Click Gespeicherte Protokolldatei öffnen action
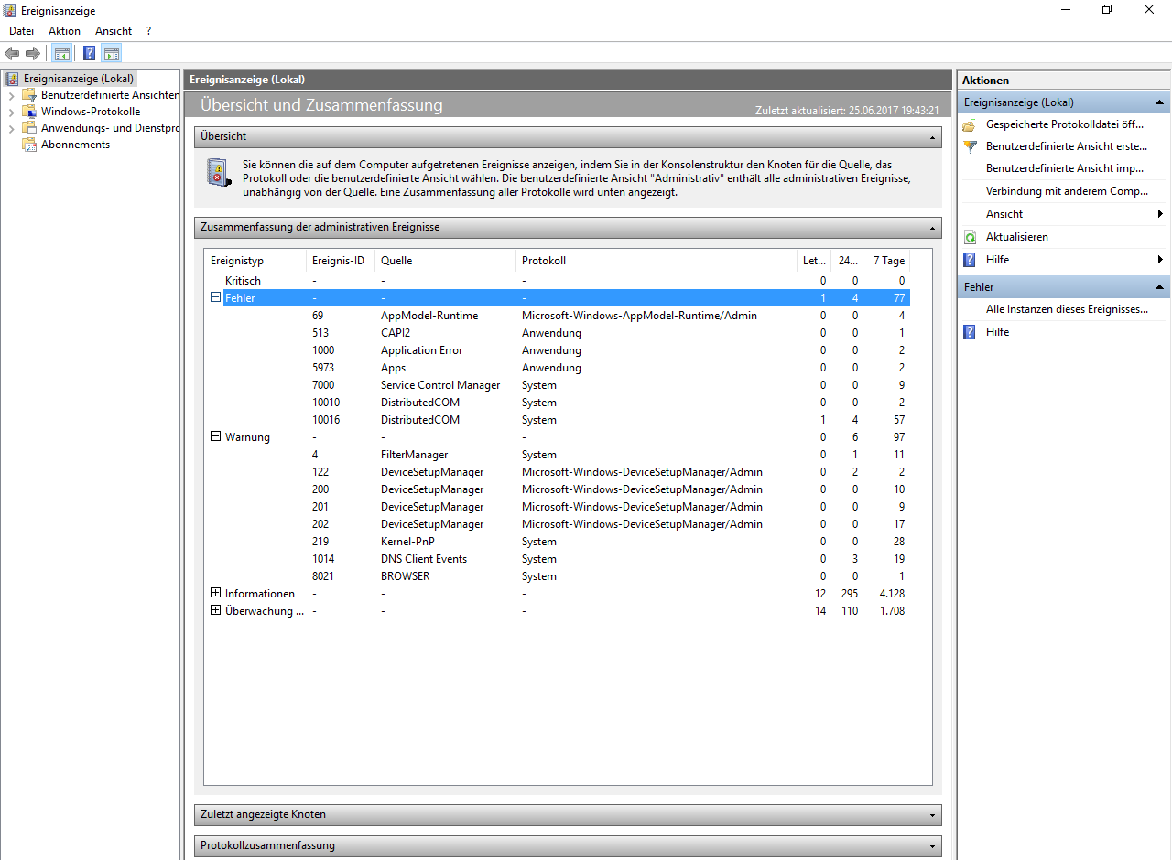Screen dimensions: 1172x860 [x=1065, y=124]
